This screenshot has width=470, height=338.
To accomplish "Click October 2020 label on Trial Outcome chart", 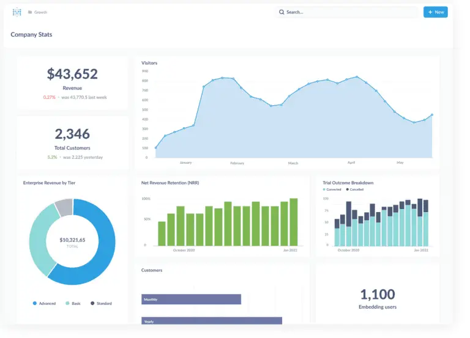I will [x=348, y=250].
